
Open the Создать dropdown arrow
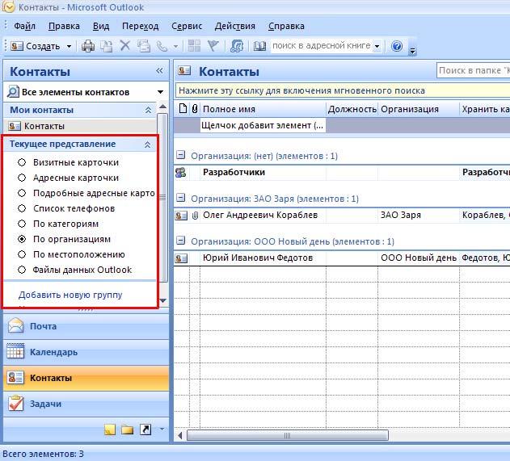69,47
